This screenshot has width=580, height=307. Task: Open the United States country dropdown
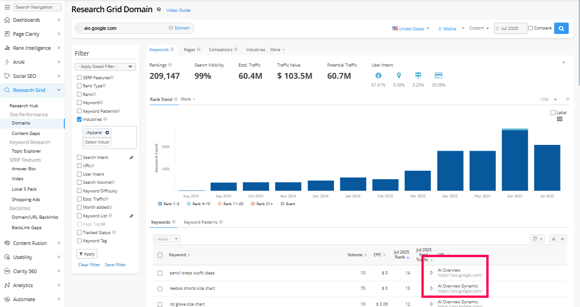pyautogui.click(x=411, y=29)
